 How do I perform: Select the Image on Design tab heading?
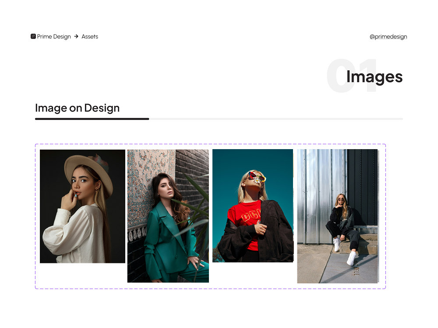click(78, 108)
